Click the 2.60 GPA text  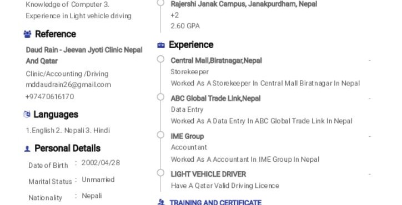tap(185, 26)
